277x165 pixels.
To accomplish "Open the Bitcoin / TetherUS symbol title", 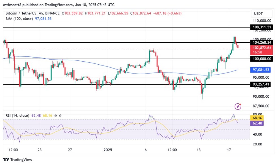I will (x=22, y=13).
